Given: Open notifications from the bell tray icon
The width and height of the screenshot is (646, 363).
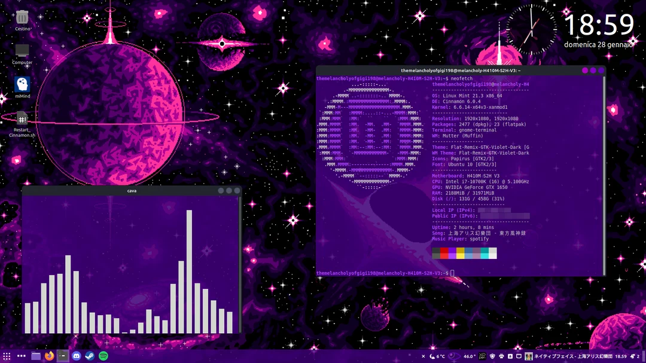Looking at the screenshot, I should 632,357.
